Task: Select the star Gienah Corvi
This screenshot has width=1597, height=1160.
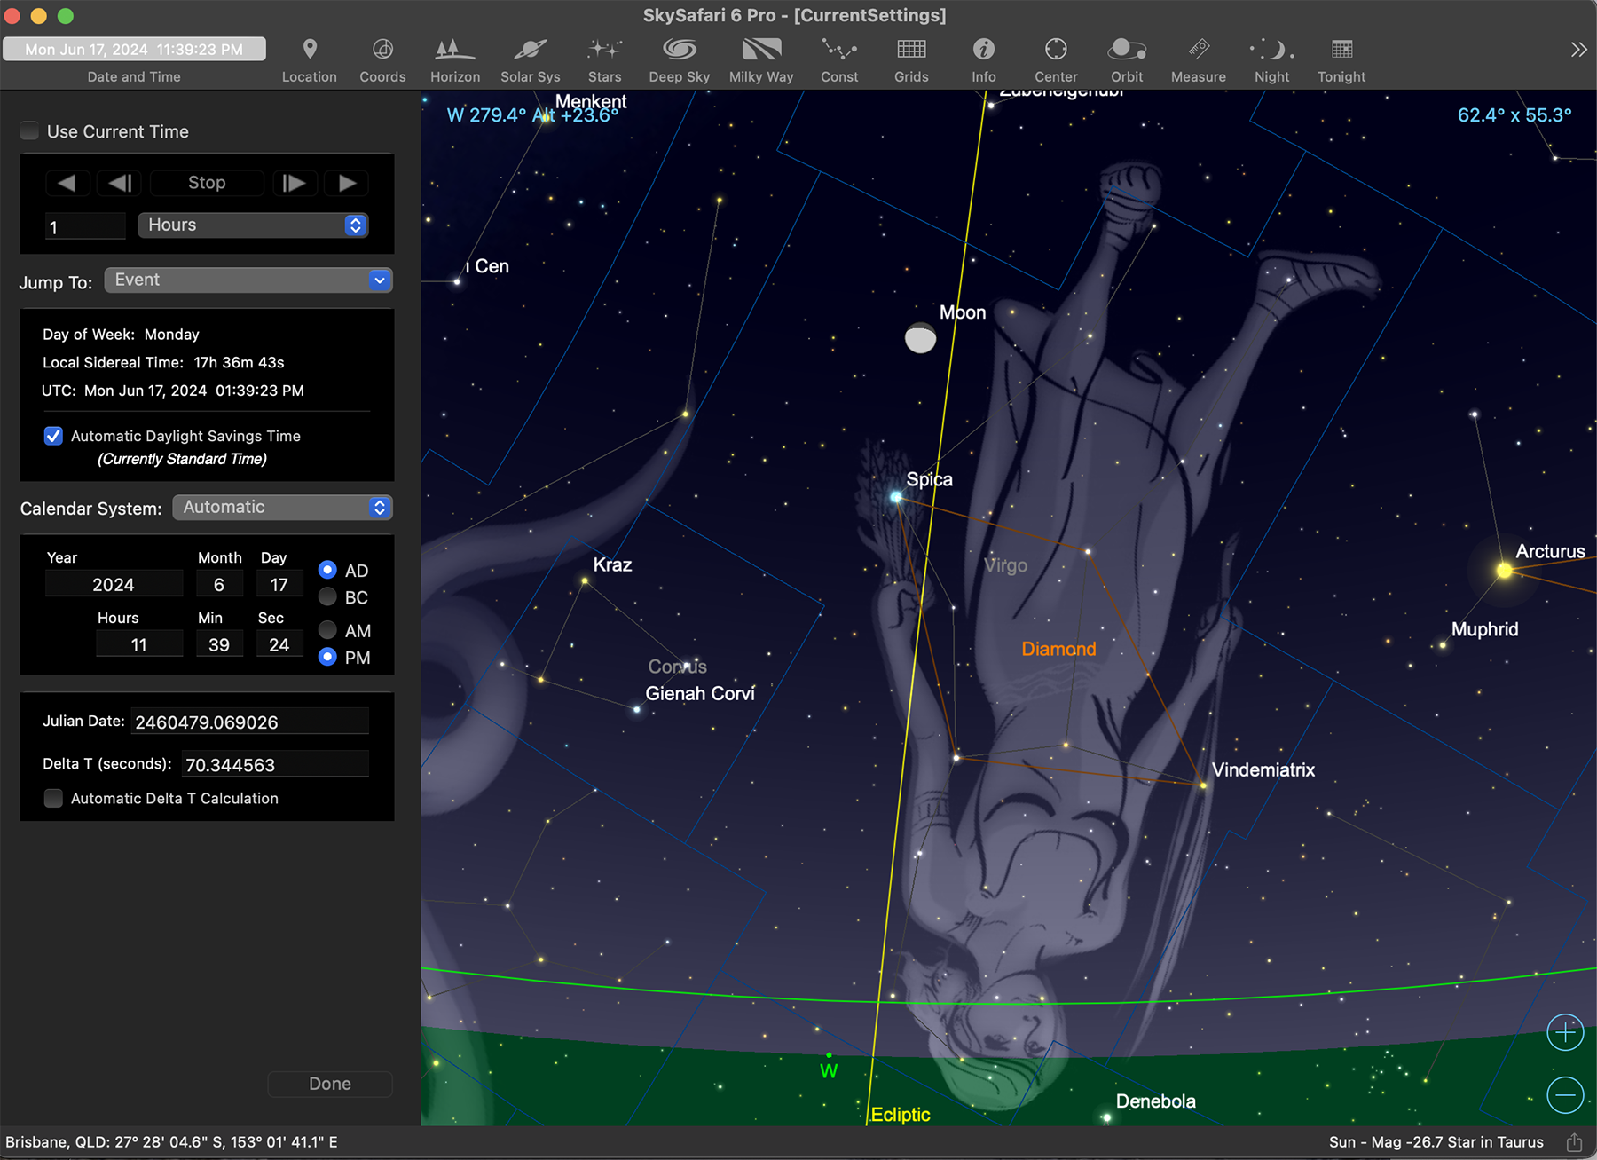Action: click(x=637, y=709)
